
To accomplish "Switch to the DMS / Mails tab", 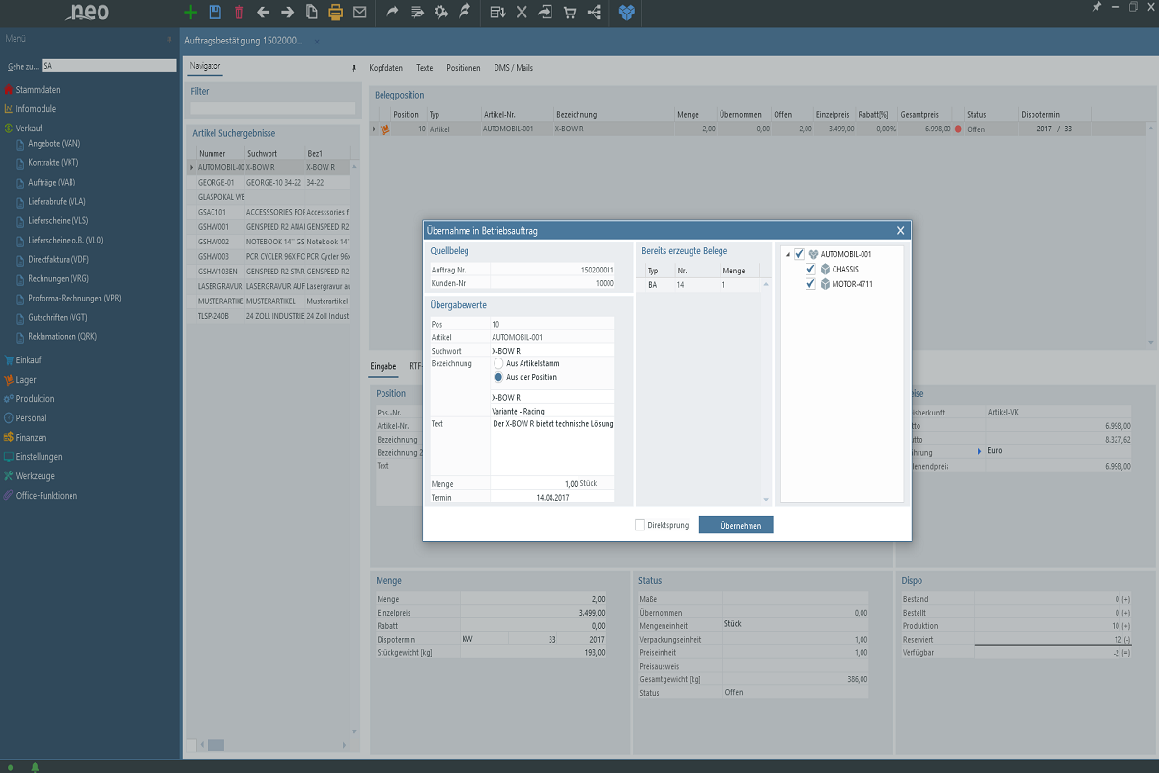I will click(513, 68).
